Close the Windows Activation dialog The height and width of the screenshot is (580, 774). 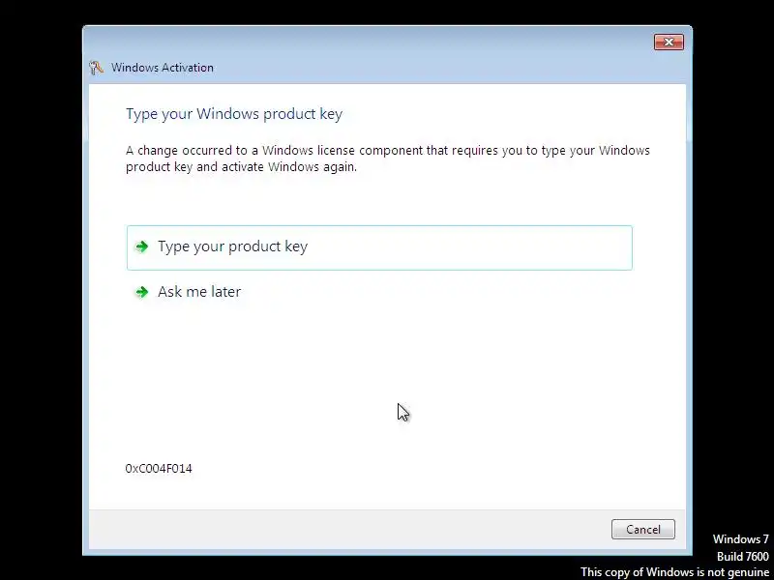(669, 43)
